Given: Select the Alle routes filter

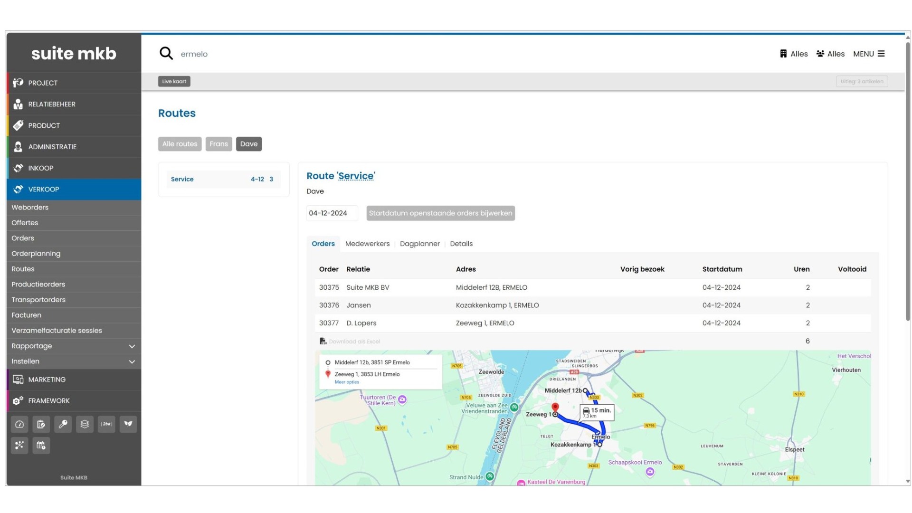Looking at the screenshot, I should [x=180, y=144].
